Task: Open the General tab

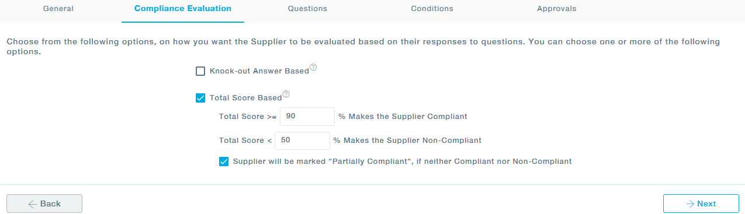Action: (58, 9)
